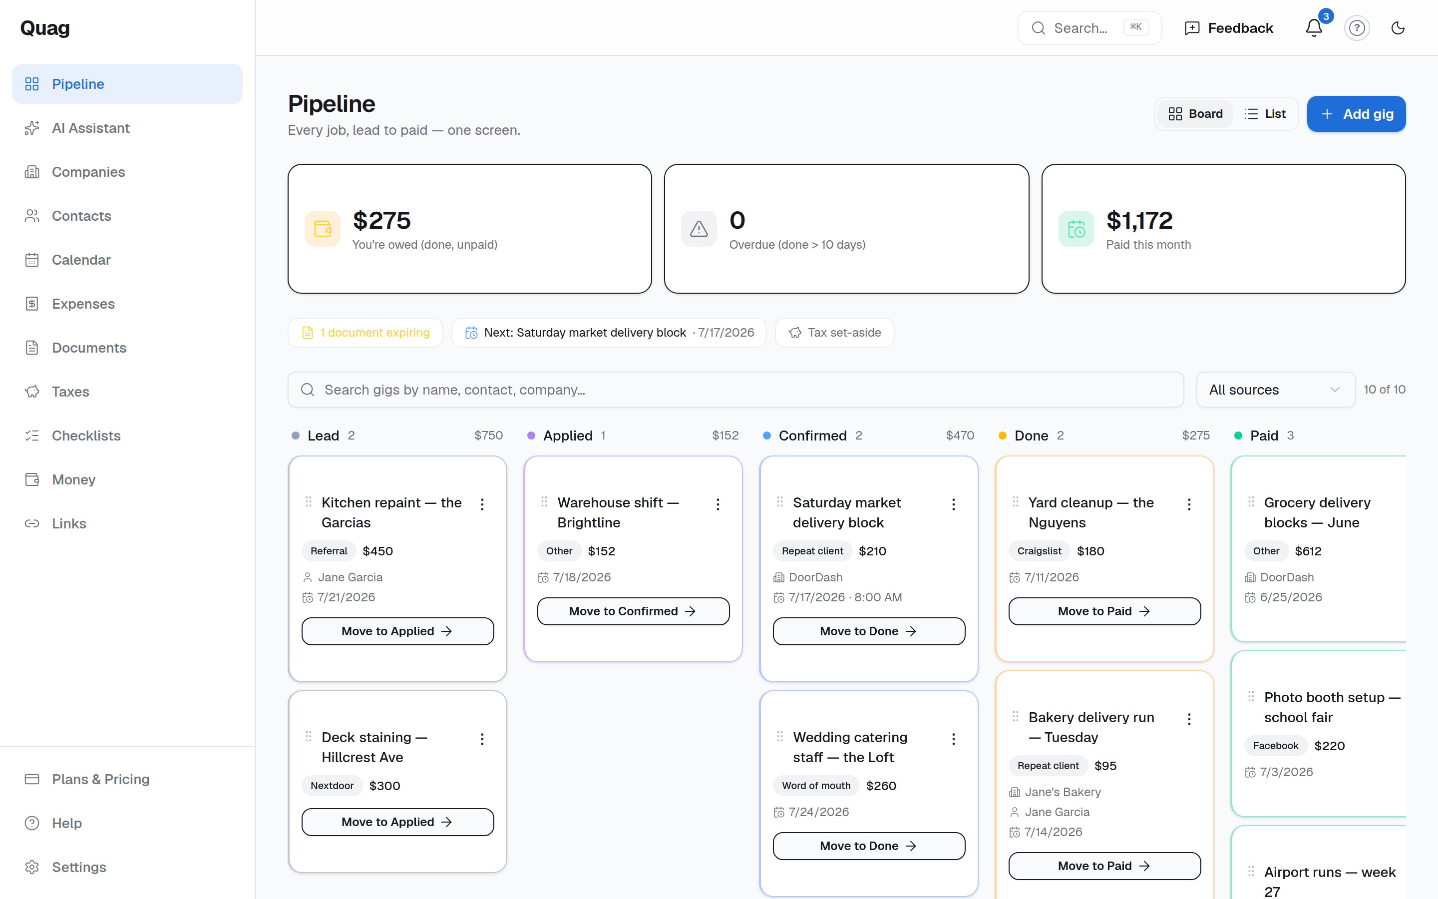Click the Plans & Pricing card icon

32,779
